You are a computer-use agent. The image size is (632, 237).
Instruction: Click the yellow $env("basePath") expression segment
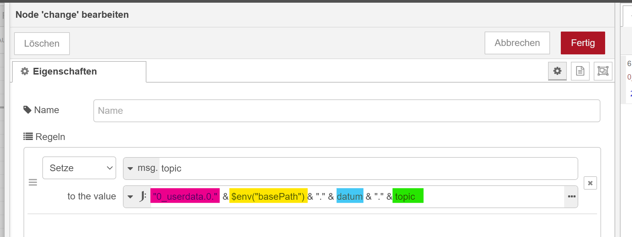click(x=268, y=196)
